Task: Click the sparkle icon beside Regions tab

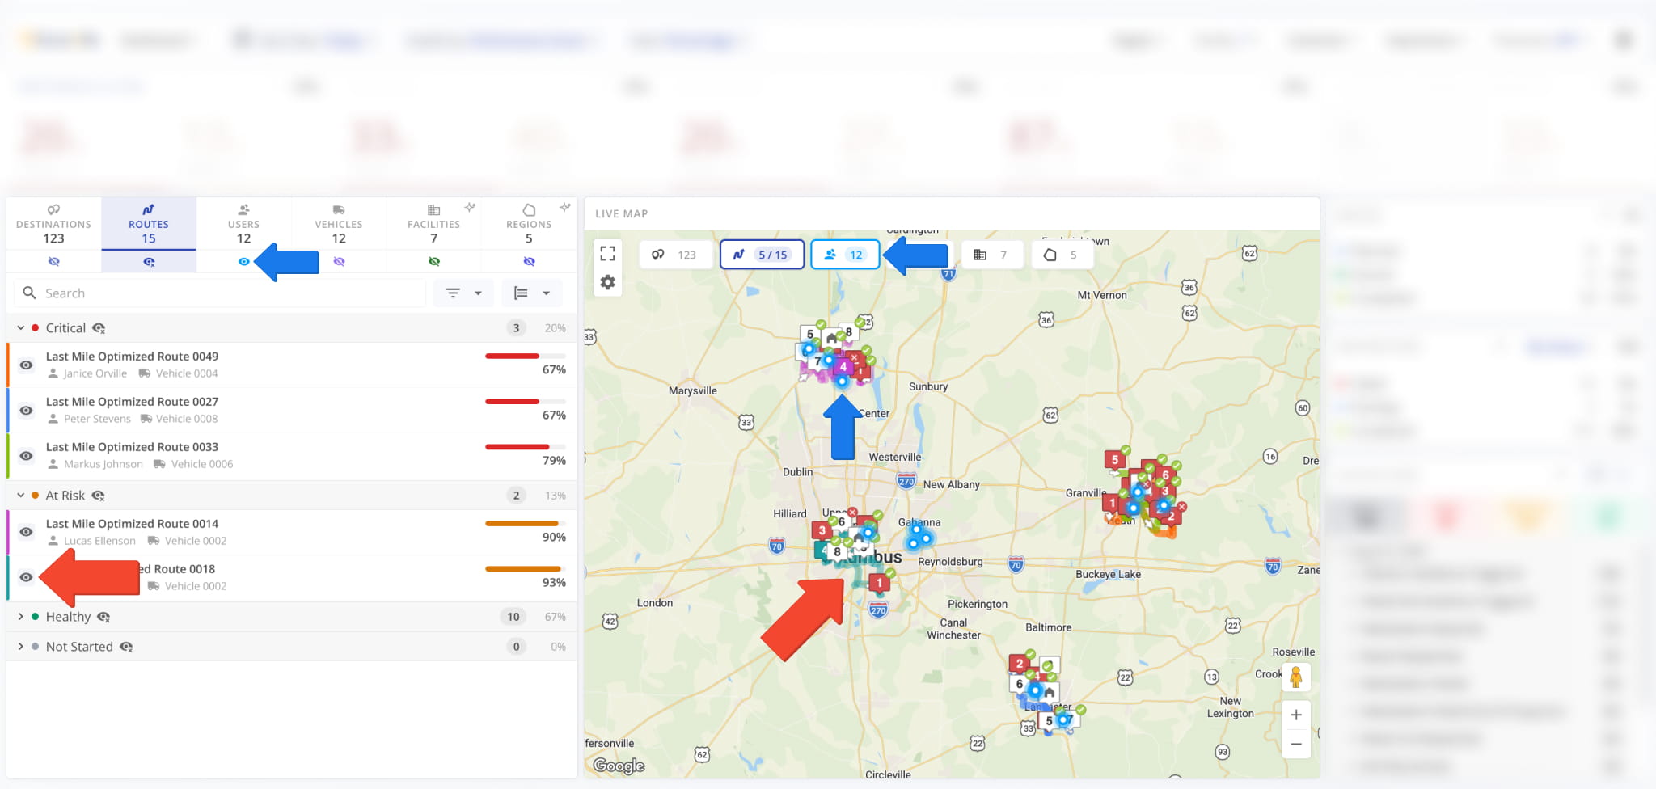Action: point(565,208)
